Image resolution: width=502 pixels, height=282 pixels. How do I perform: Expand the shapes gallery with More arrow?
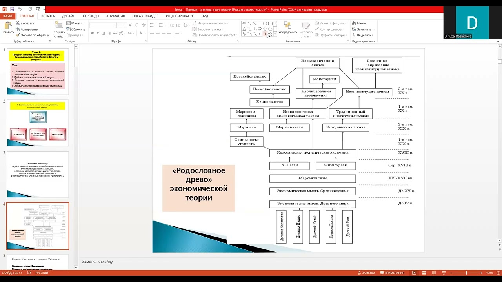coord(275,34)
